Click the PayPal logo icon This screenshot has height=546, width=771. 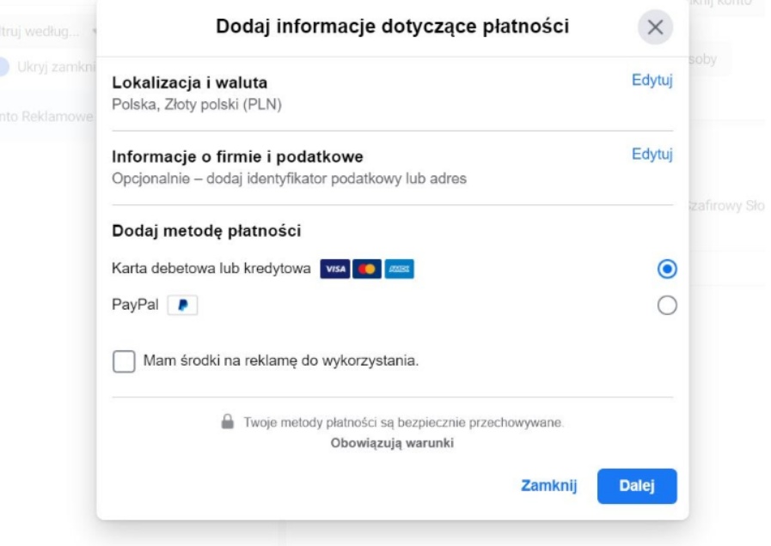pyautogui.click(x=183, y=306)
